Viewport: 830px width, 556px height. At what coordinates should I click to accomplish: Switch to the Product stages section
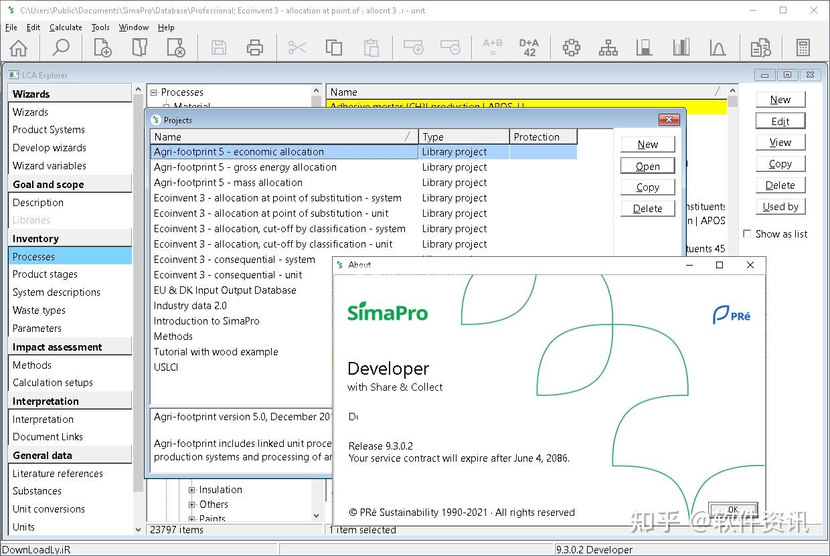tap(45, 274)
